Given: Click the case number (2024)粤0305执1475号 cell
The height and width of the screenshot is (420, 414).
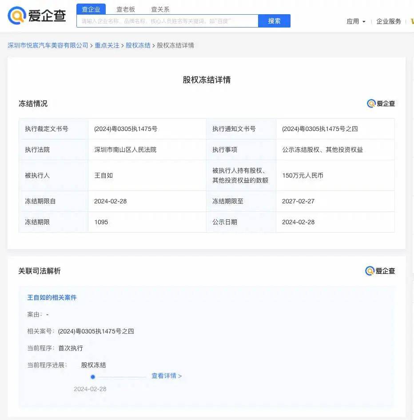Looking at the screenshot, I should pyautogui.click(x=126, y=129).
